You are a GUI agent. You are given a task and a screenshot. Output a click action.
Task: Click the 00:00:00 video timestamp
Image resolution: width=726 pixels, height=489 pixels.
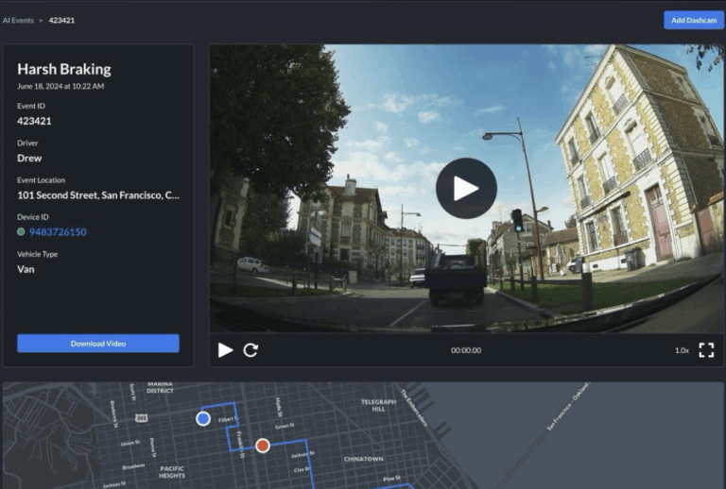click(465, 350)
